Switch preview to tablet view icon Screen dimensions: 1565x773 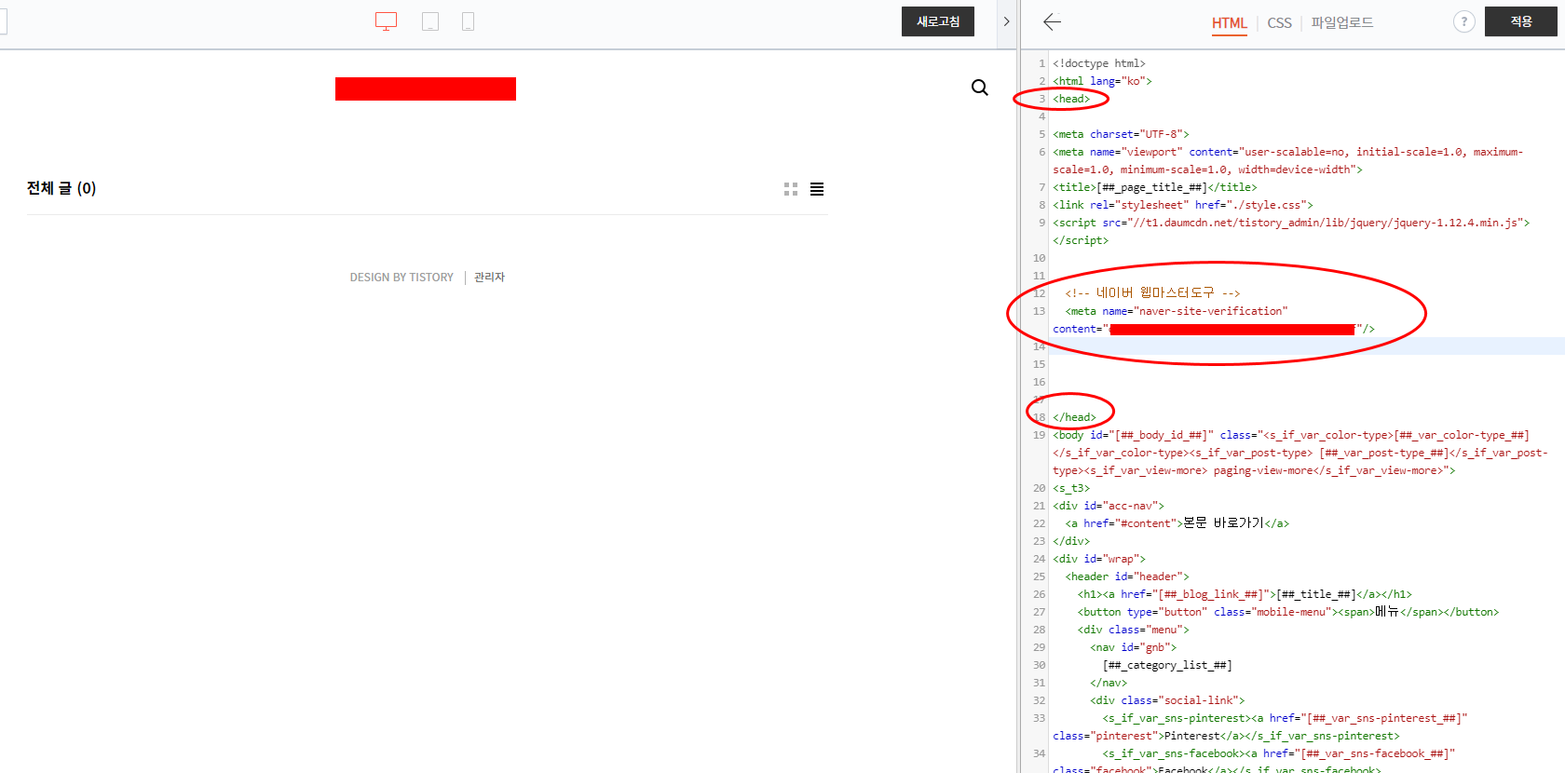pyautogui.click(x=430, y=21)
